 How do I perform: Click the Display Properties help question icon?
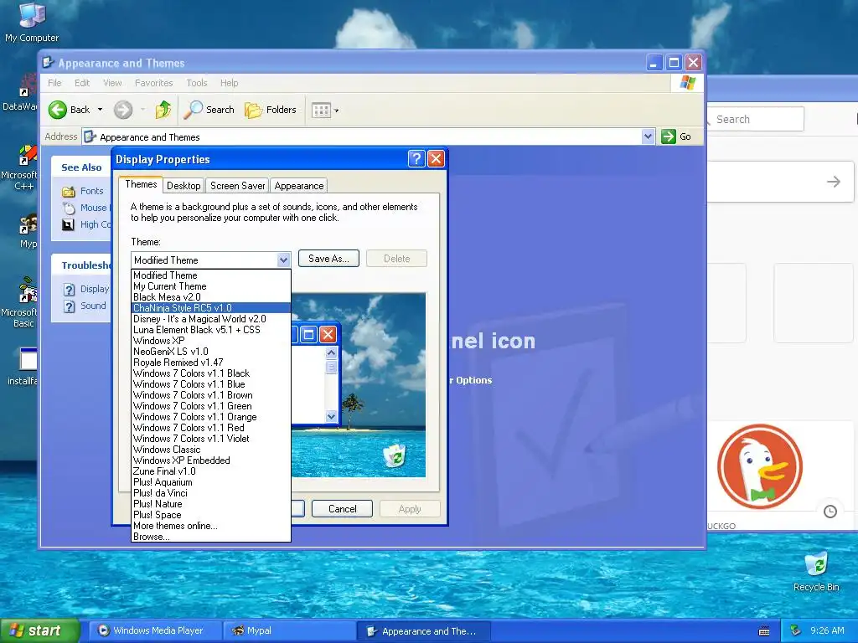pos(416,159)
